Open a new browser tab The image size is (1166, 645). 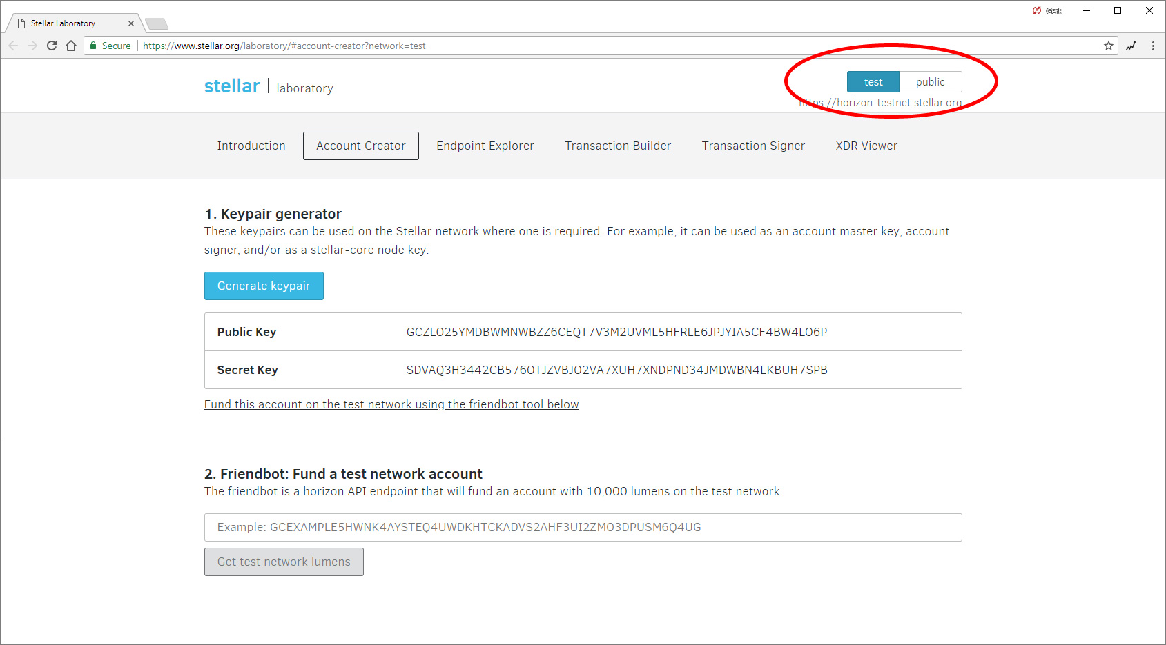click(157, 24)
